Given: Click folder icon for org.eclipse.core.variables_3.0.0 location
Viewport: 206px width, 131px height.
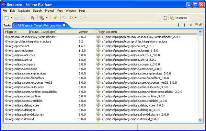Looking at the screenshot, I should [x=99, y=100].
